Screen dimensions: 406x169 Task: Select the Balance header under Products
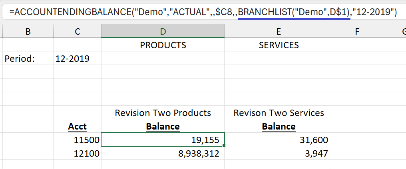(x=163, y=126)
